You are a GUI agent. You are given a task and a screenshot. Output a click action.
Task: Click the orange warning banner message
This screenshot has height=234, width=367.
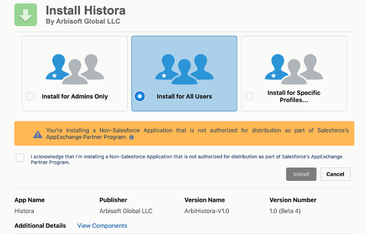tap(197, 134)
